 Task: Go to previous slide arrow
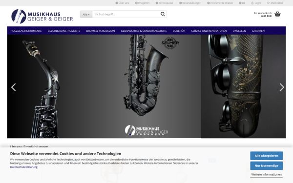[14, 87]
